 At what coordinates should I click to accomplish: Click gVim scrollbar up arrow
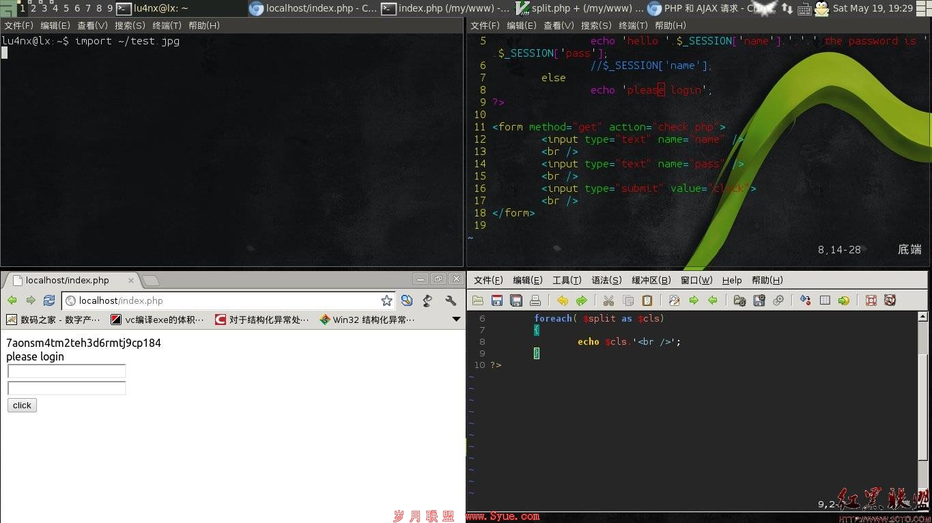[x=923, y=317]
